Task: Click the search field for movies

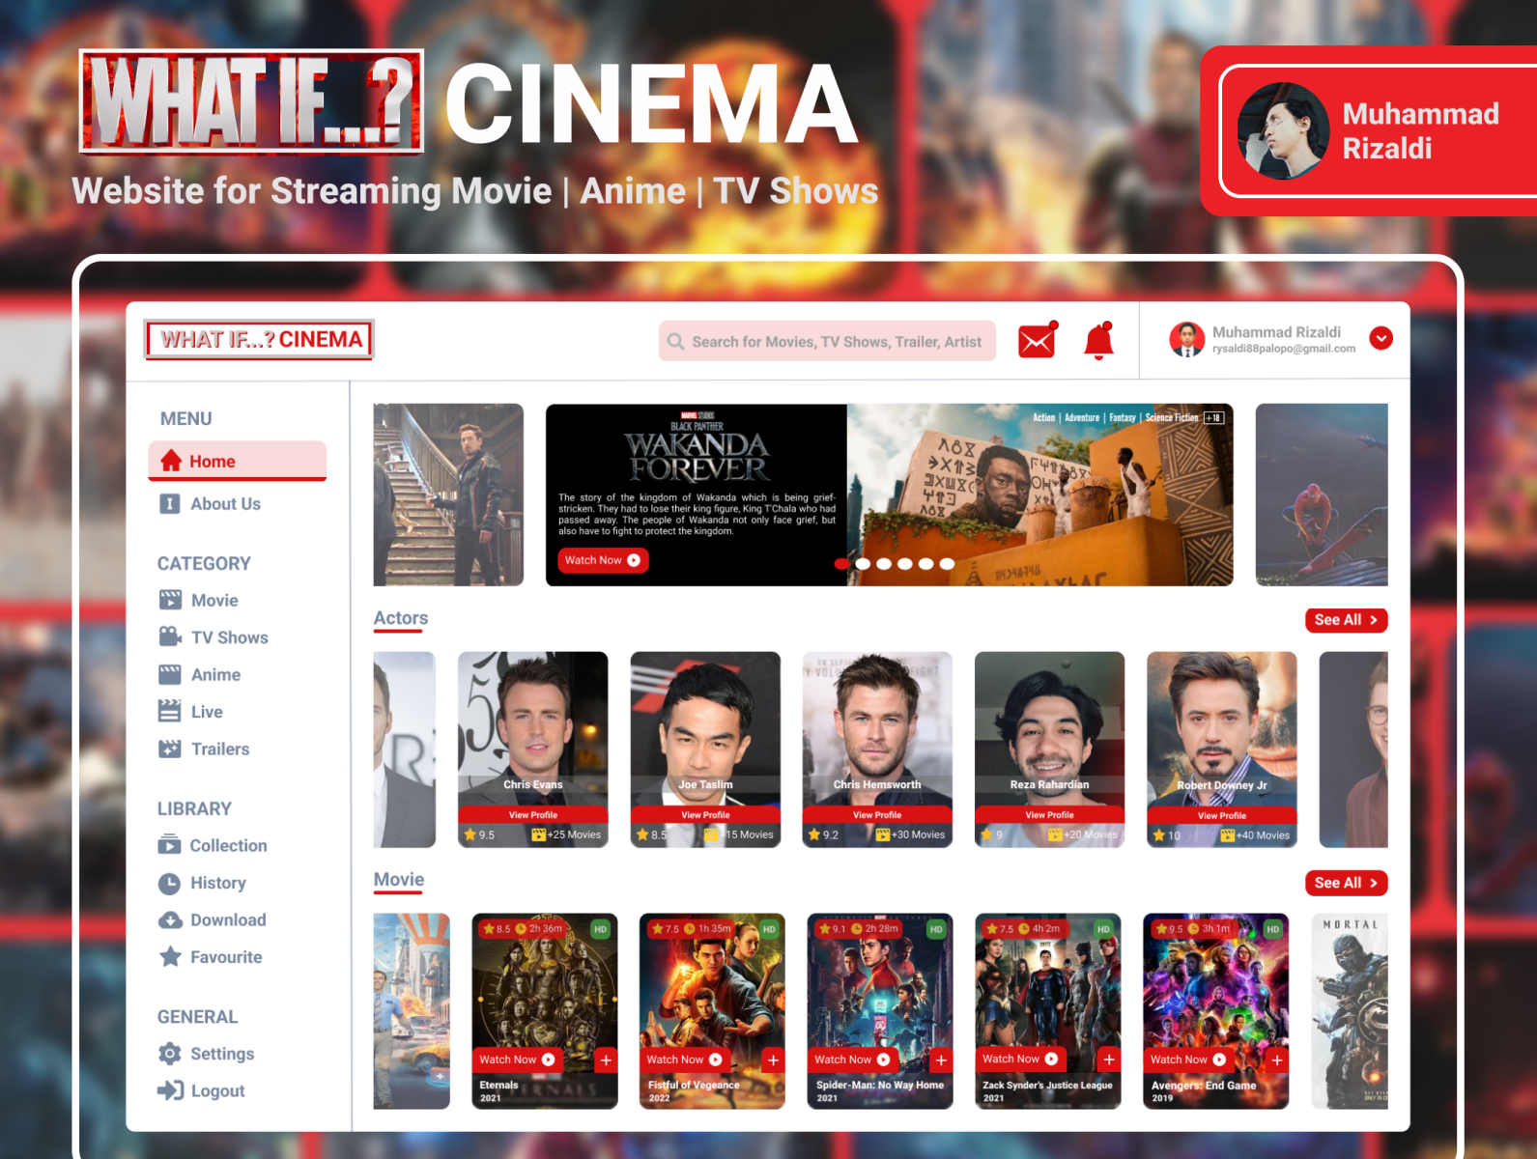Action: pos(827,341)
